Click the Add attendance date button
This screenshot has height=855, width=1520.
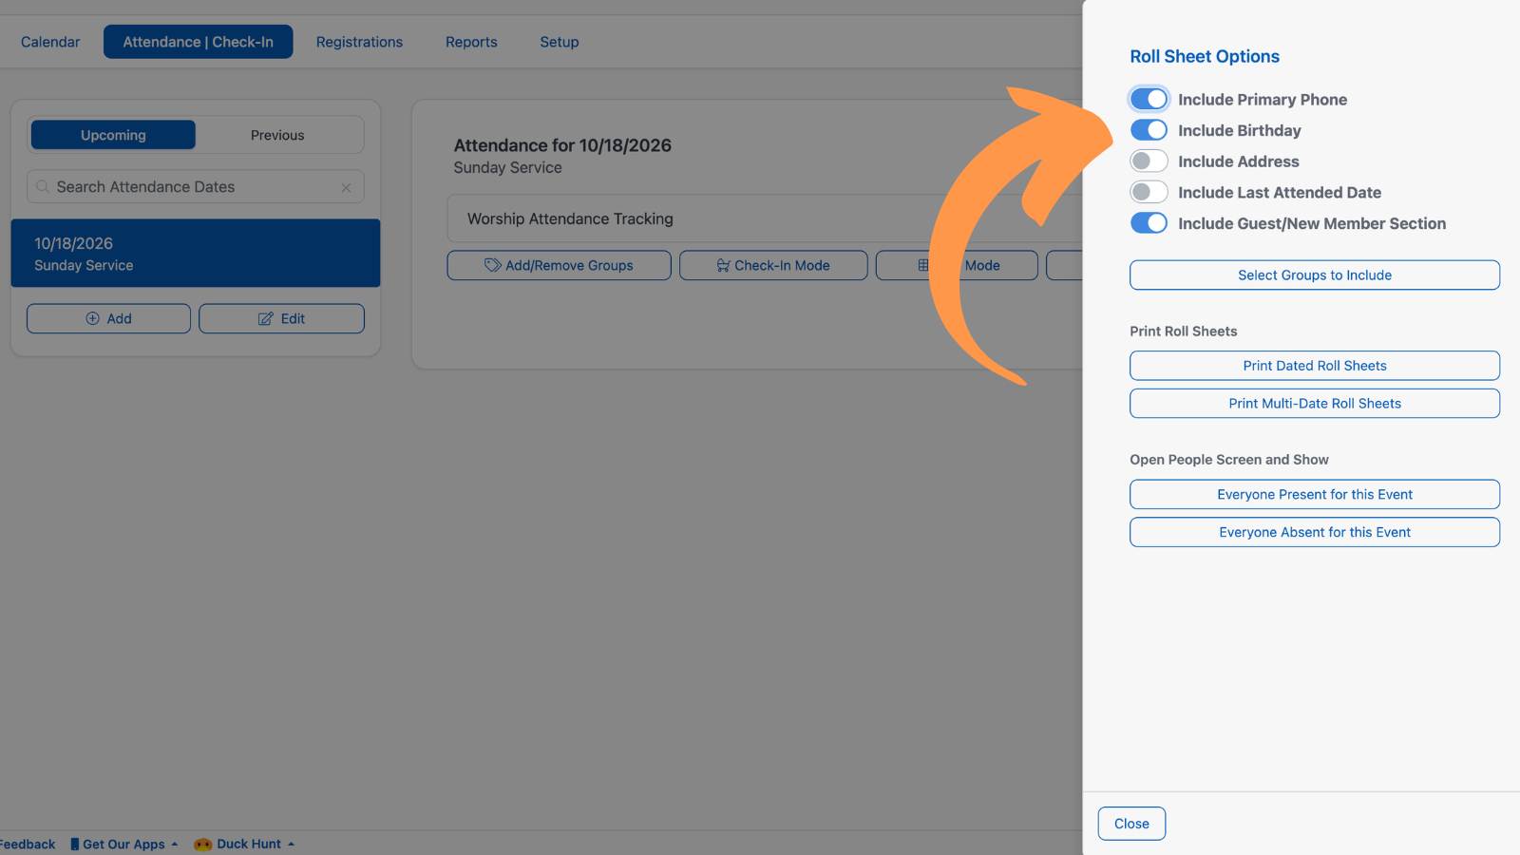tap(108, 318)
